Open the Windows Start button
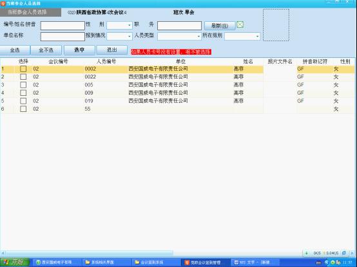The height and width of the screenshot is (267, 357). (x=15, y=262)
